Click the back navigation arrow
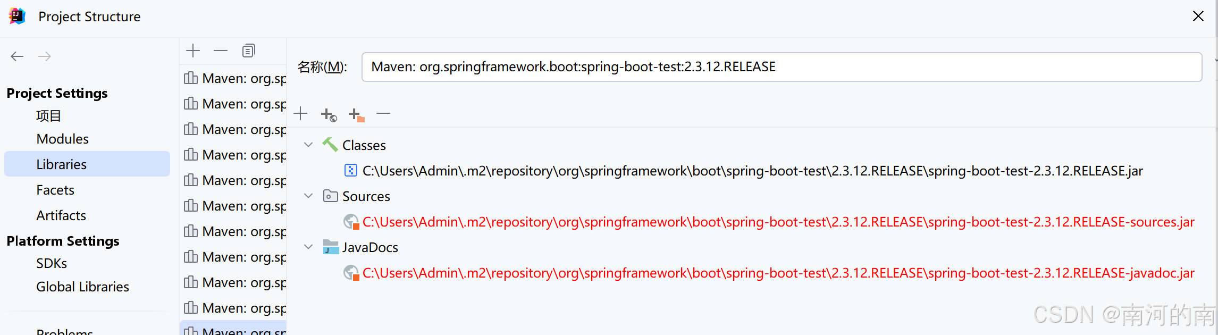Viewport: 1218px width, 335px height. pyautogui.click(x=17, y=56)
